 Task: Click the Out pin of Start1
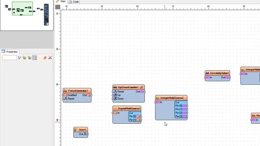tap(88, 134)
